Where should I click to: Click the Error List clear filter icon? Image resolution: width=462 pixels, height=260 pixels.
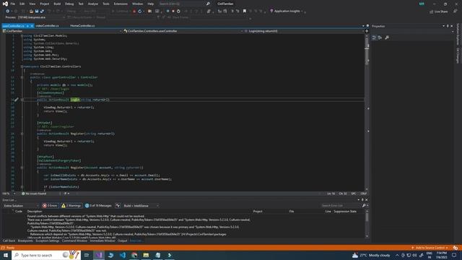pyautogui.click(x=118, y=205)
